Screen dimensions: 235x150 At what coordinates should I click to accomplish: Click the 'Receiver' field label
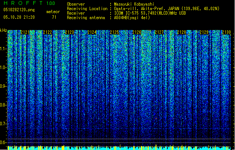tap(76, 13)
